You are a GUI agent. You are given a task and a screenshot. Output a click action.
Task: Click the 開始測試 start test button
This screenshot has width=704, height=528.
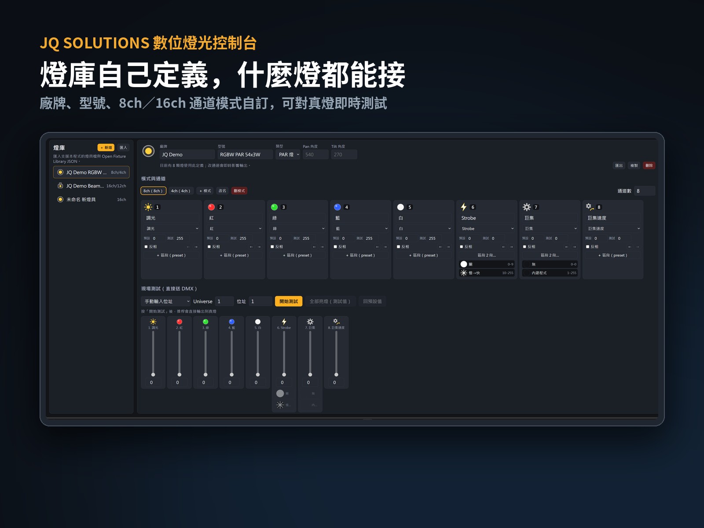click(x=289, y=301)
